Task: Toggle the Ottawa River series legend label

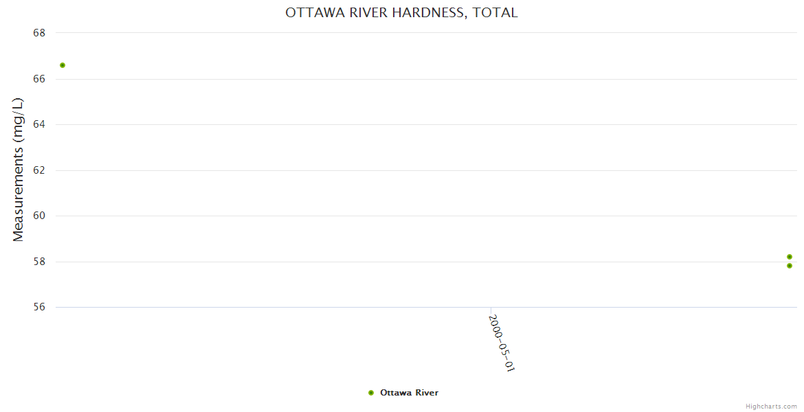Action: point(409,393)
